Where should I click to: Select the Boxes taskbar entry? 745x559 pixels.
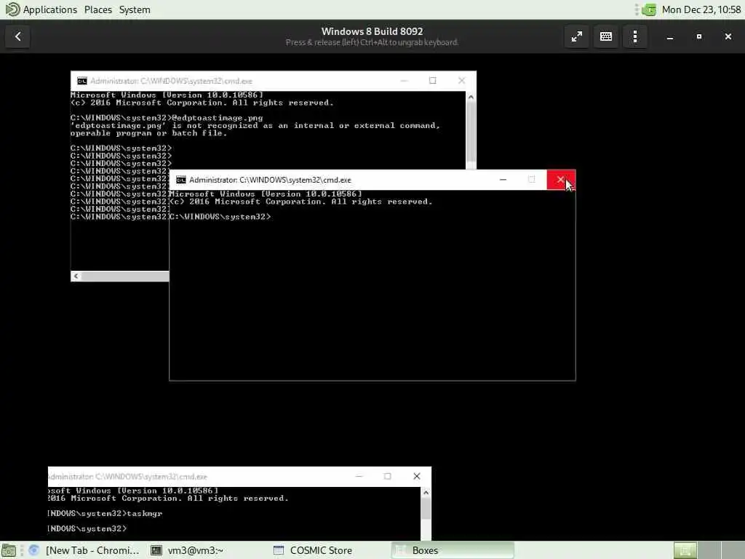[453, 550]
